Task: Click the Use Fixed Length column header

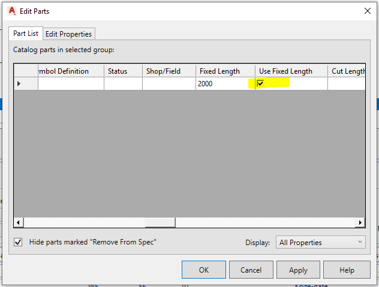Action: (291, 71)
